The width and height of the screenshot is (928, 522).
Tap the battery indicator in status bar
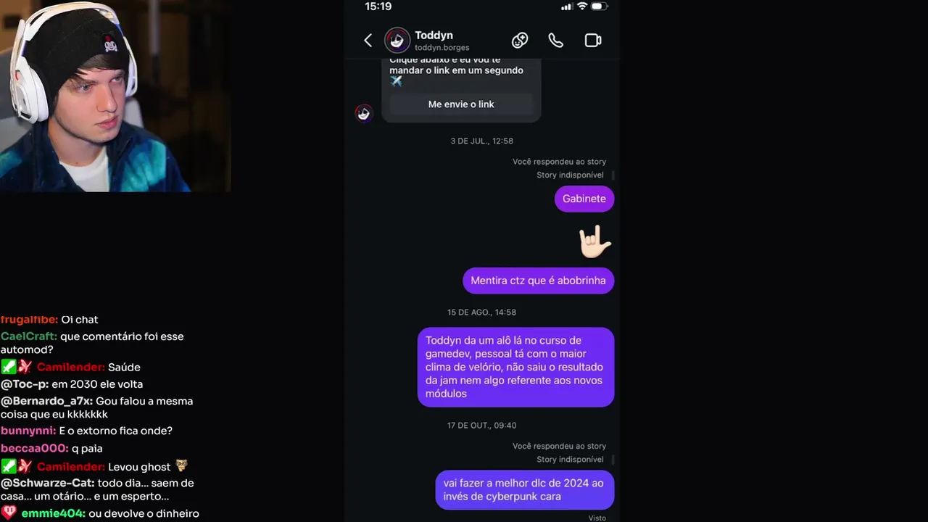tap(600, 7)
